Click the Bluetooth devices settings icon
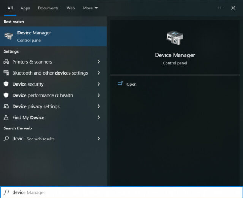The image size is (243, 198). (6, 73)
